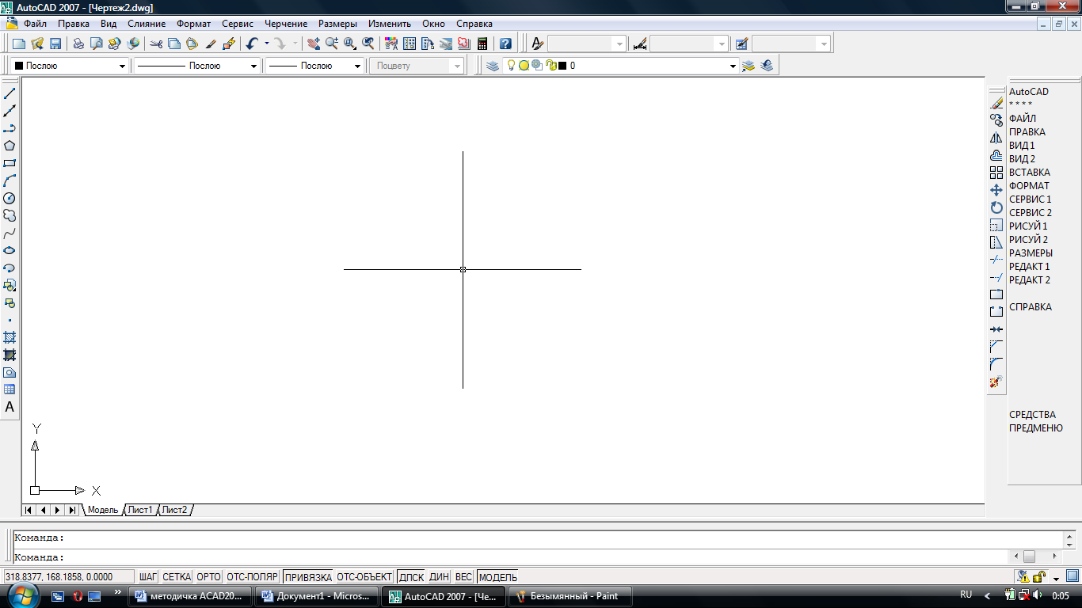Select the Revision Cloud tool
The width and height of the screenshot is (1082, 608).
(x=10, y=215)
